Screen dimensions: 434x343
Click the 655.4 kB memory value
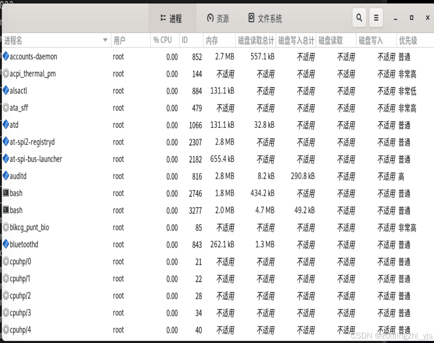(x=222, y=159)
